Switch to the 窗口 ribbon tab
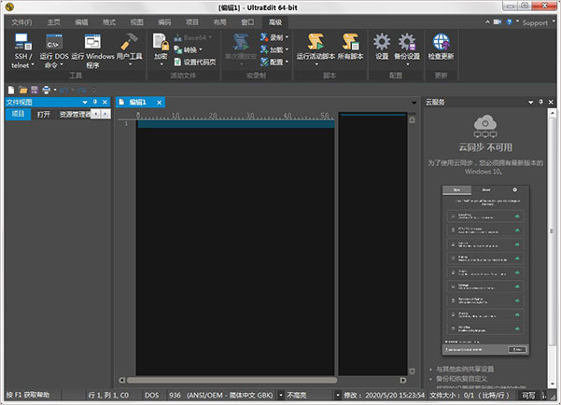 (x=247, y=22)
